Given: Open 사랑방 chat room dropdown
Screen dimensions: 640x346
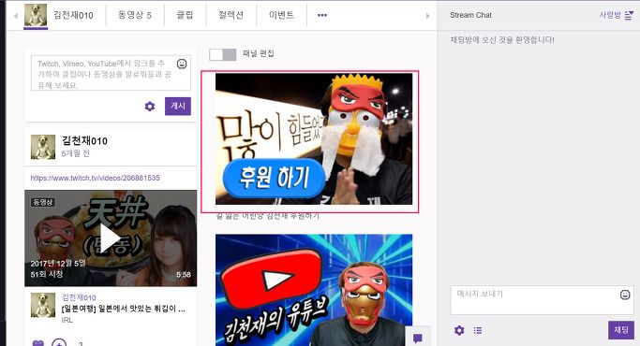Looking at the screenshot, I should point(616,15).
